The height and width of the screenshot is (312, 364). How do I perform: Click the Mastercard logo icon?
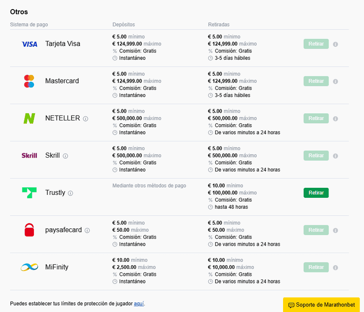[29, 81]
